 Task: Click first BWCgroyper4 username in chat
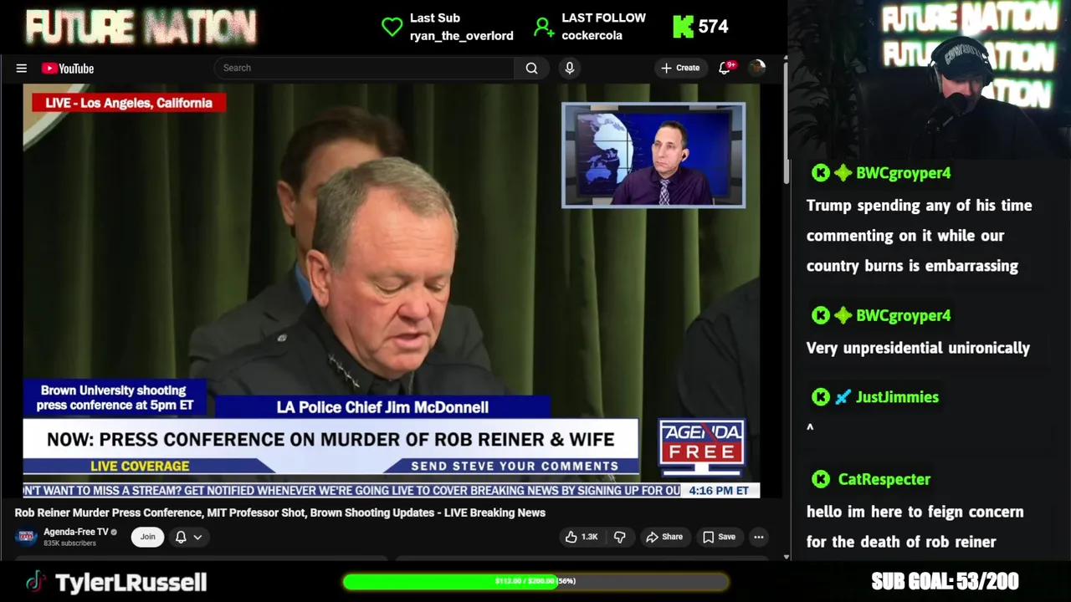click(903, 173)
